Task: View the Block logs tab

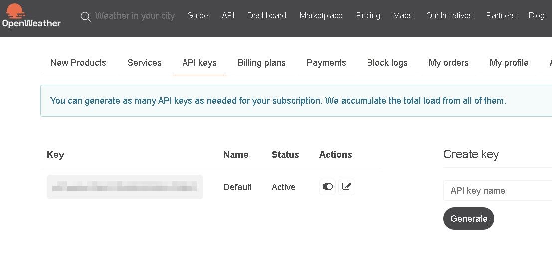Action: click(x=387, y=63)
